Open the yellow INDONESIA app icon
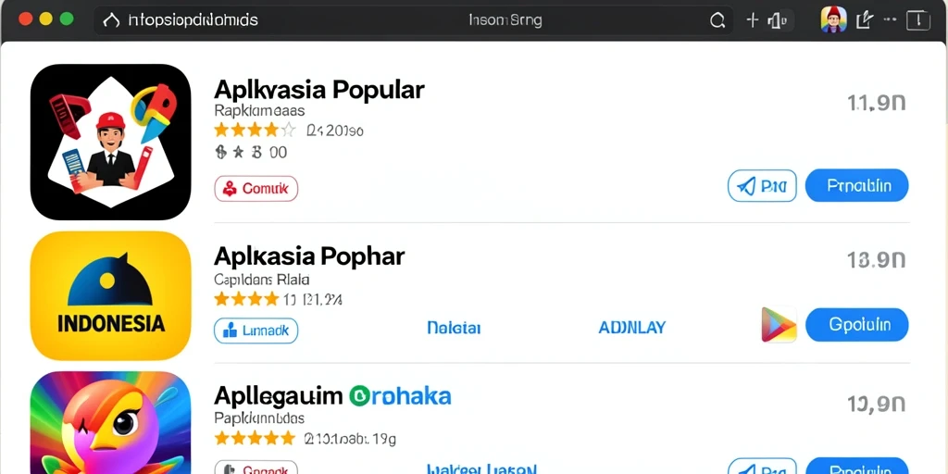The image size is (948, 474). 111,295
